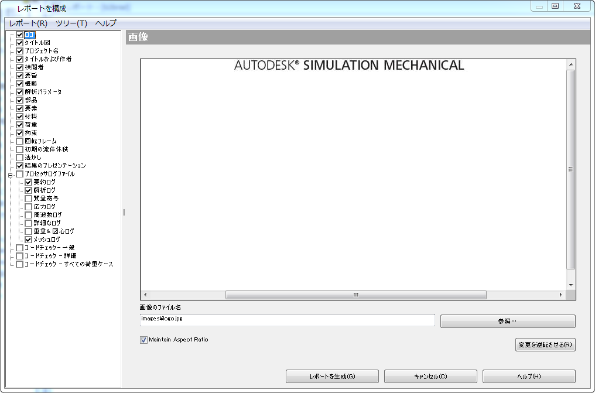Viewport: 595px width, 393px height.
Task: Click the Autodesk Simulation Mechanical logo image
Action: (x=349, y=65)
